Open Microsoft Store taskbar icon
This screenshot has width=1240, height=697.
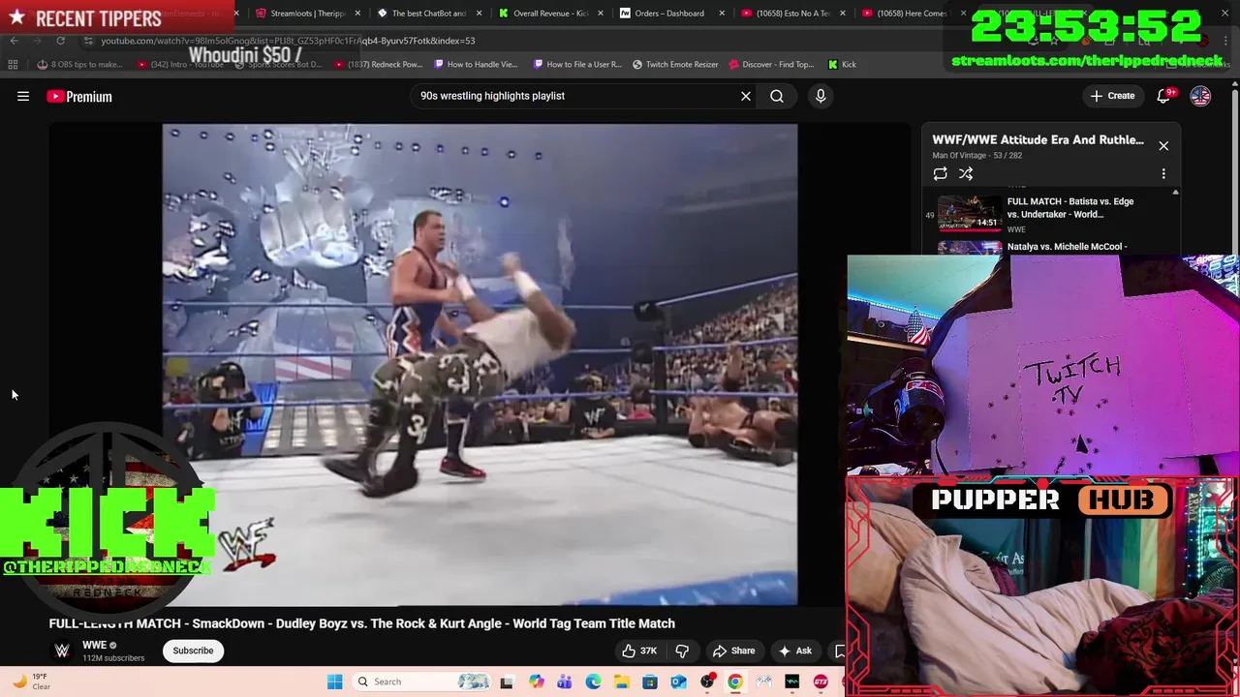[x=650, y=682]
